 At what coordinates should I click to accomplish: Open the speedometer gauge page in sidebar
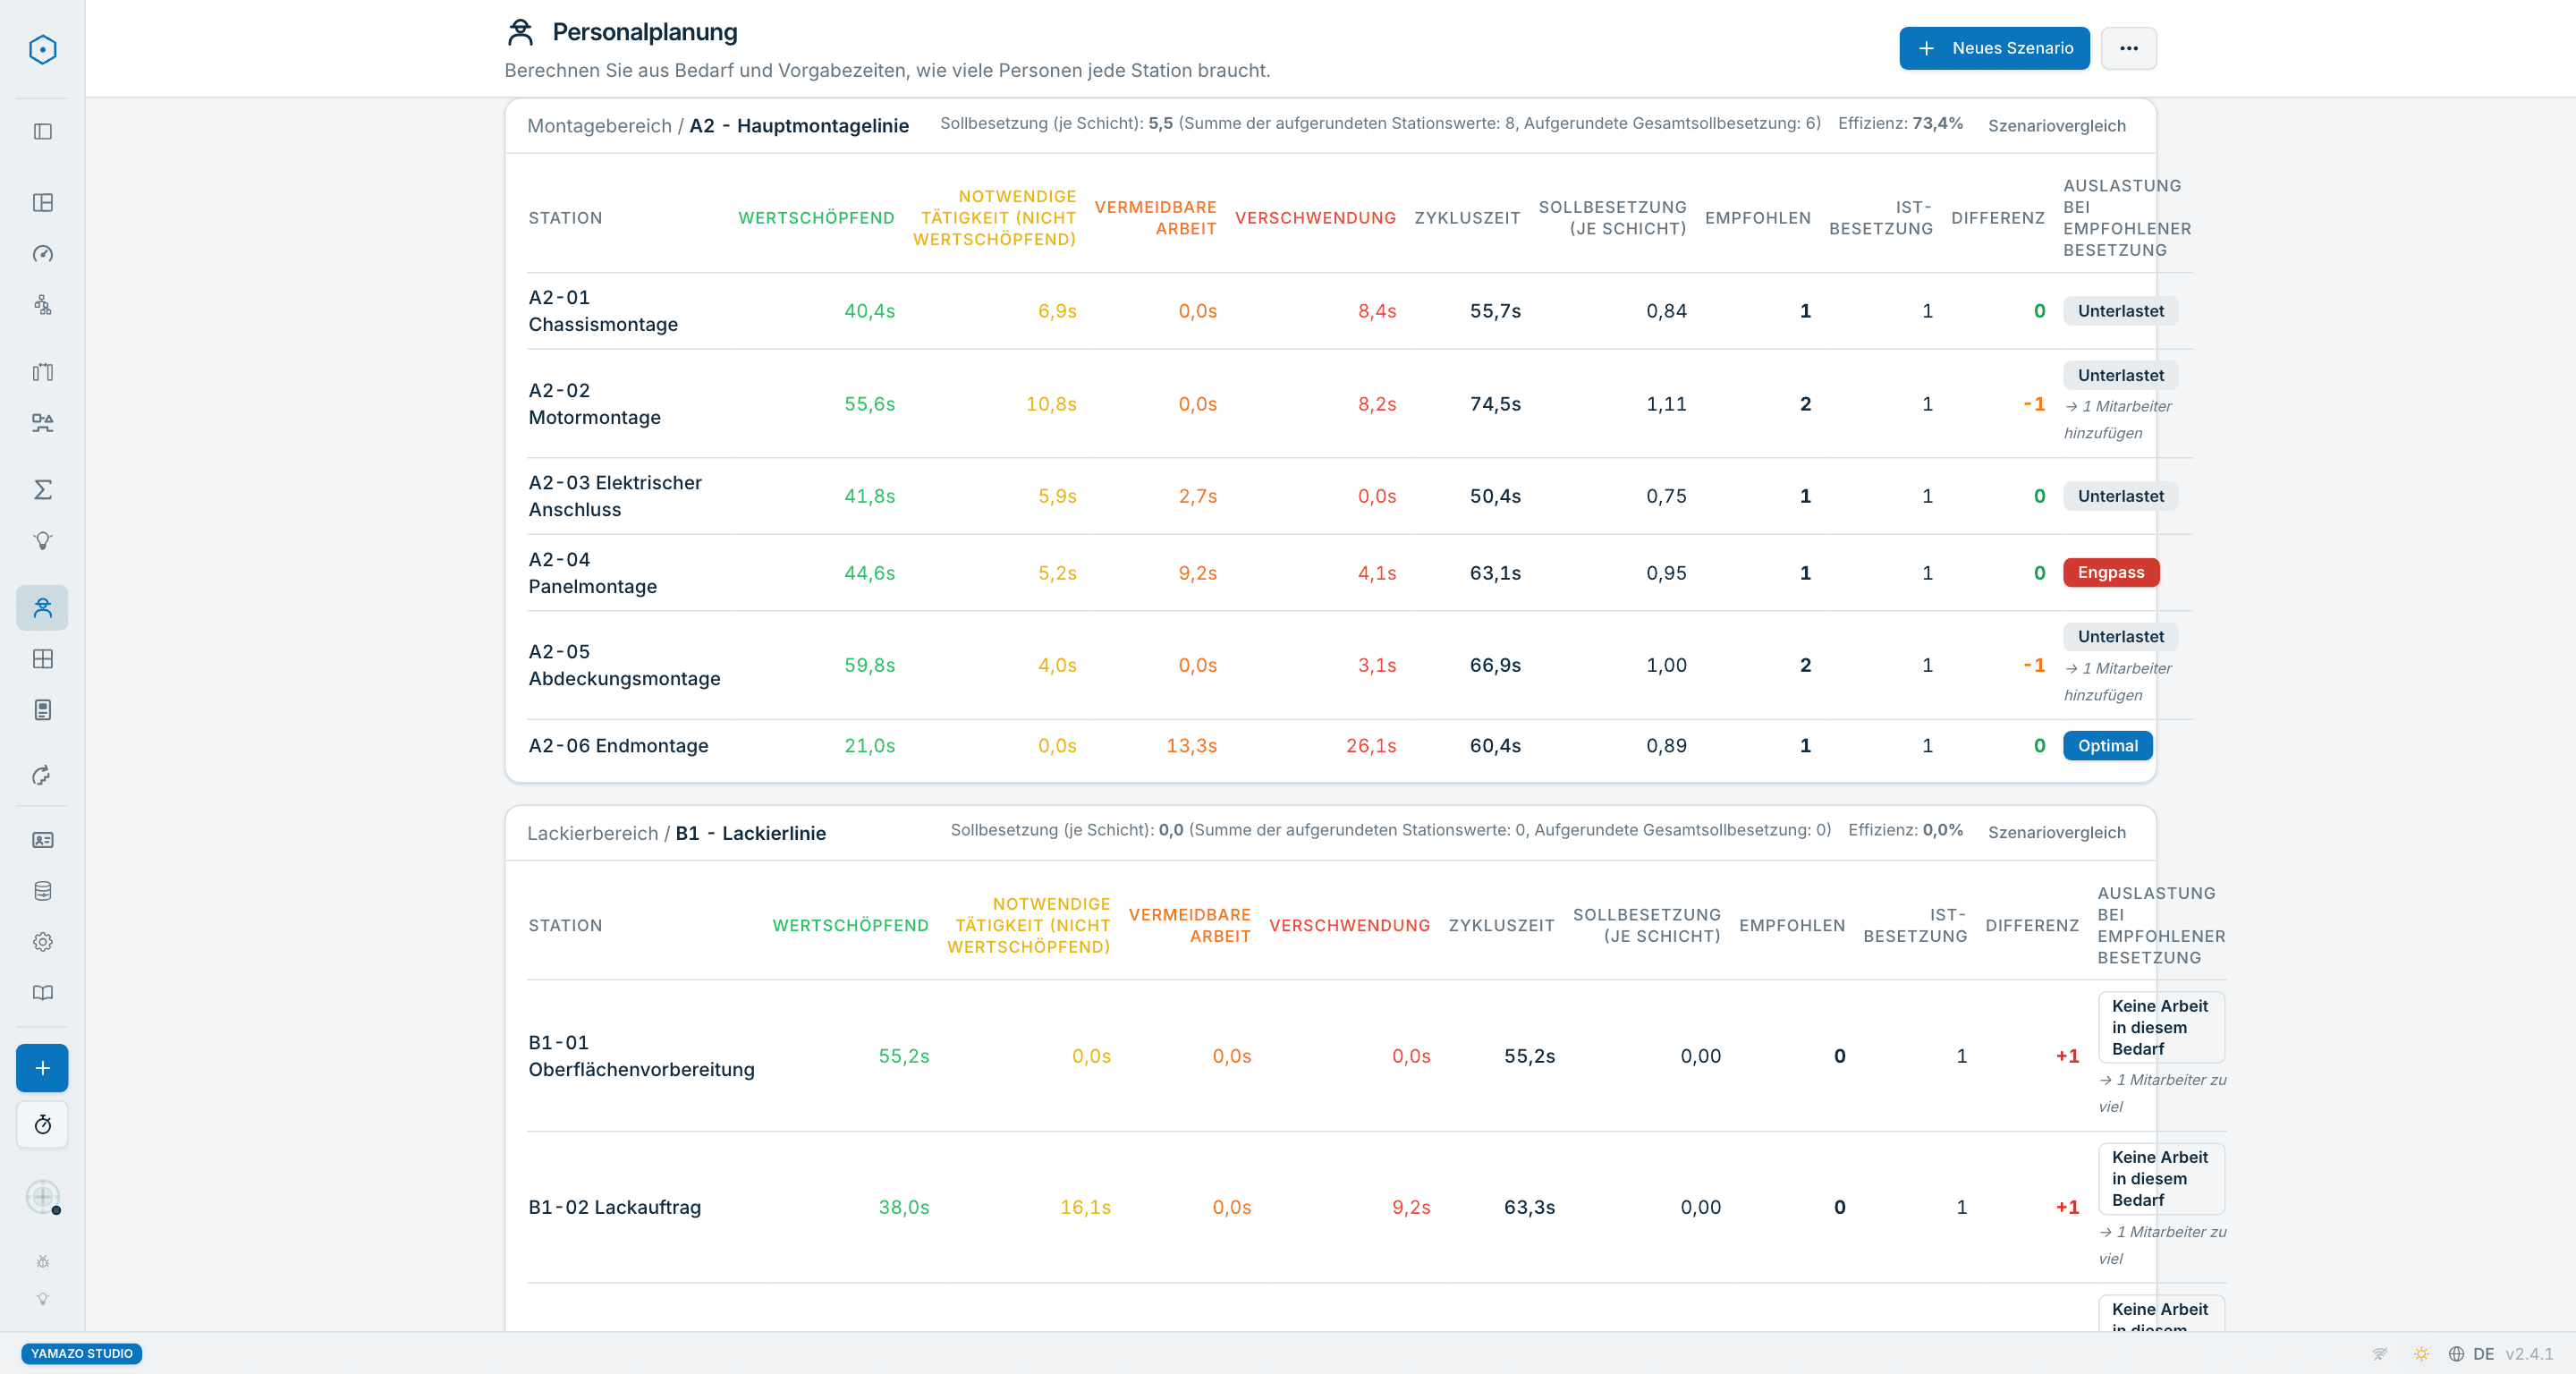(42, 254)
